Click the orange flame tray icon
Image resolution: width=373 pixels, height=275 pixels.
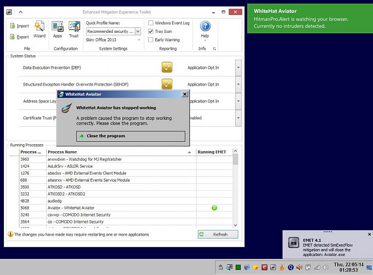coord(282,268)
